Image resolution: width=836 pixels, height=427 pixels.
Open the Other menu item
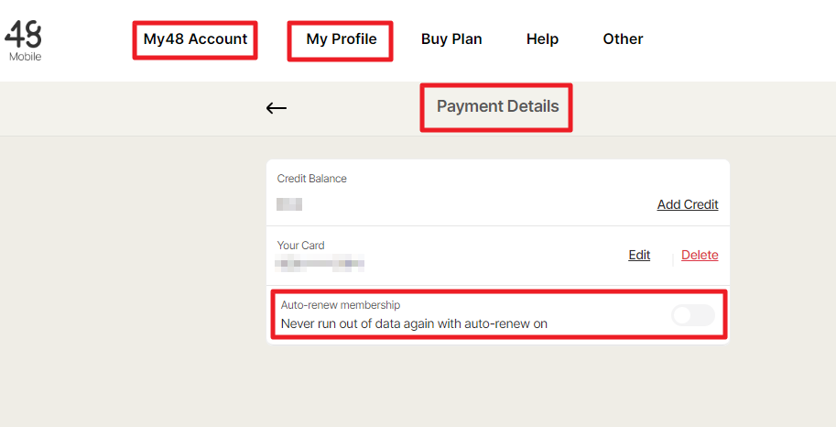click(x=623, y=39)
